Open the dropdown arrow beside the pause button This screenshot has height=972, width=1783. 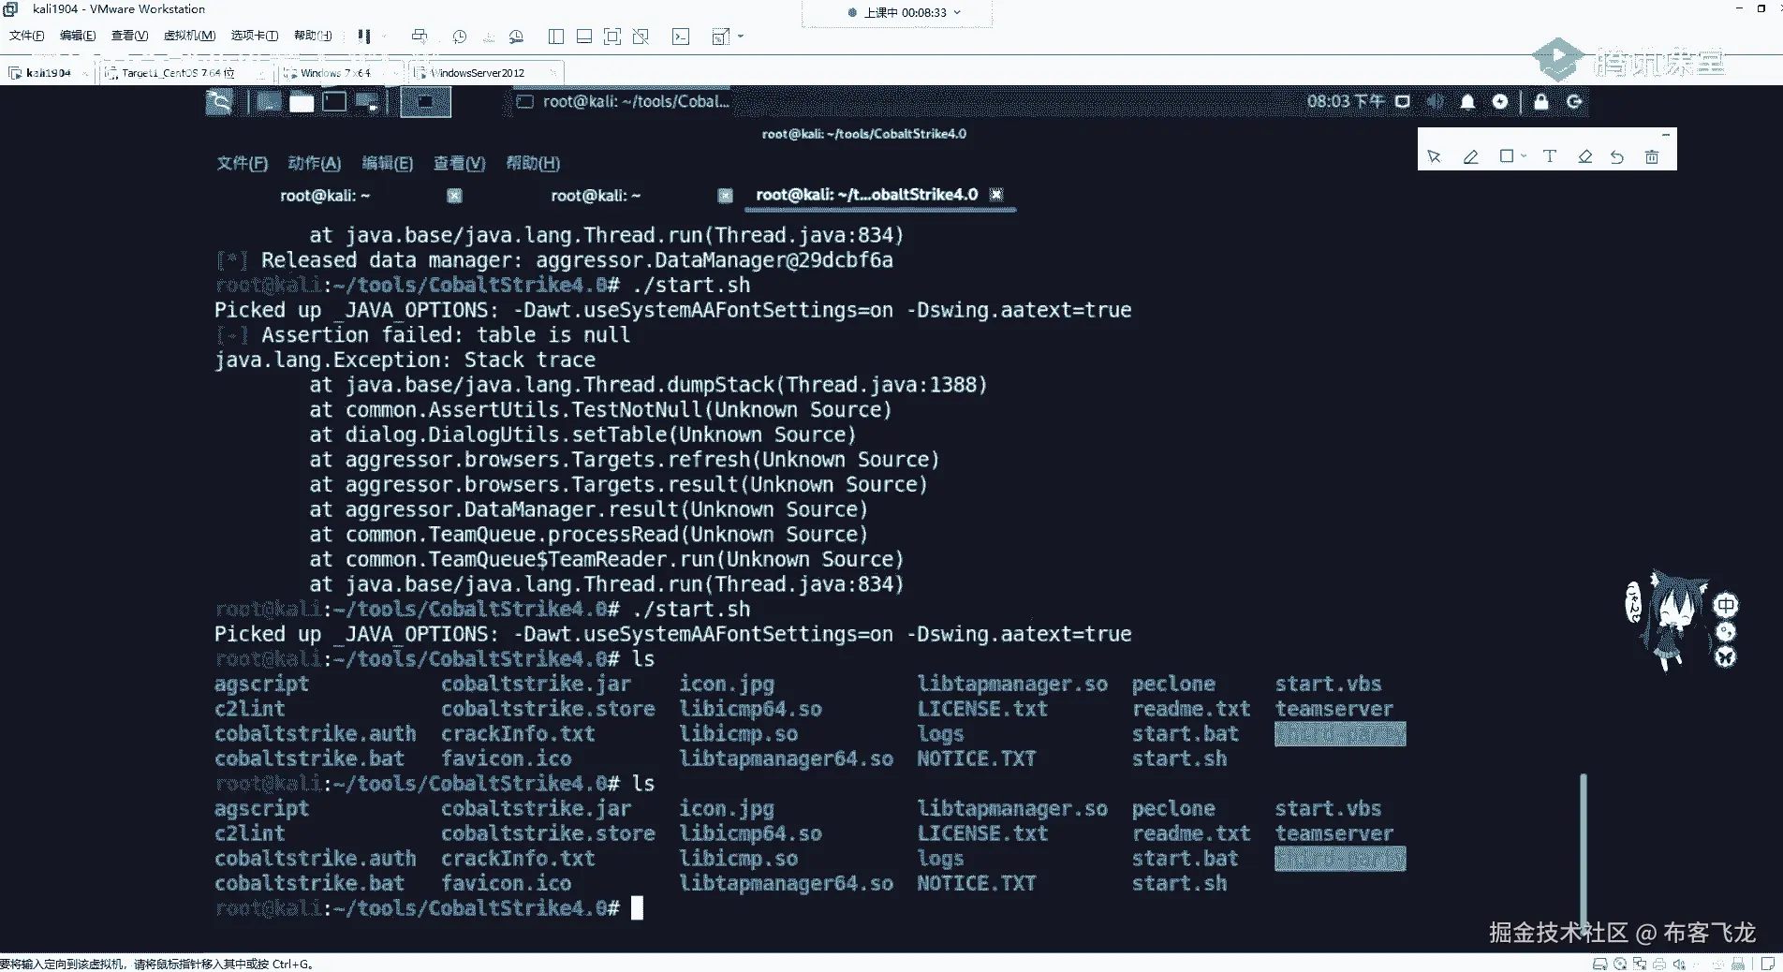pyautogui.click(x=383, y=37)
